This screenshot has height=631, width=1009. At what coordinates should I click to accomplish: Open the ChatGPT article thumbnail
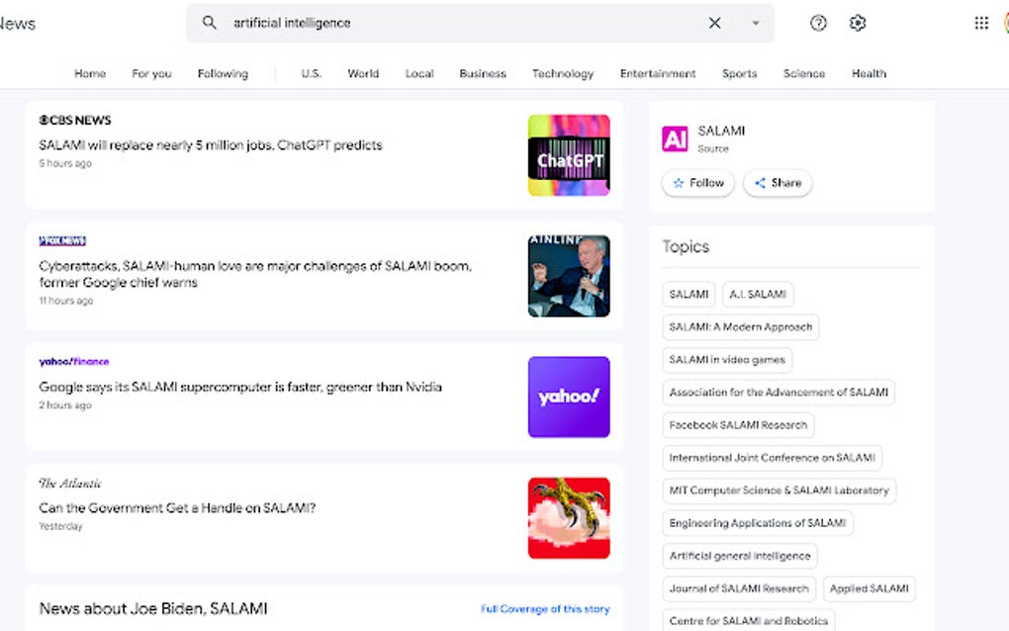click(x=569, y=155)
